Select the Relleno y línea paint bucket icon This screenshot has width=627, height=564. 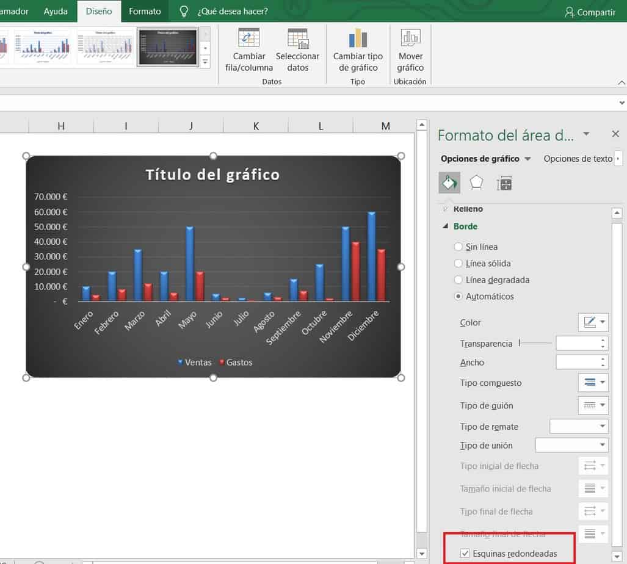pyautogui.click(x=449, y=183)
